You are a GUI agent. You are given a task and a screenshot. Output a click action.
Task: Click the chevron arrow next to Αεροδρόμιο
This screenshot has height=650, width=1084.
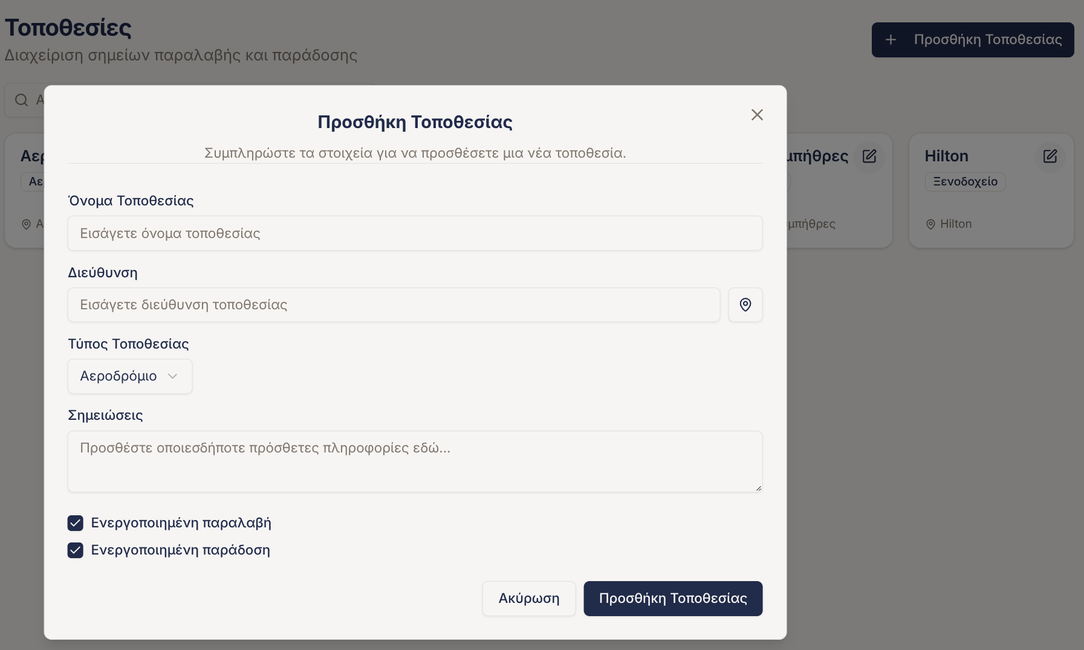172,376
